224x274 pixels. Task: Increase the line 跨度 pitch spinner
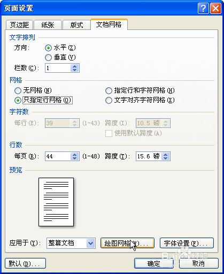165,154
